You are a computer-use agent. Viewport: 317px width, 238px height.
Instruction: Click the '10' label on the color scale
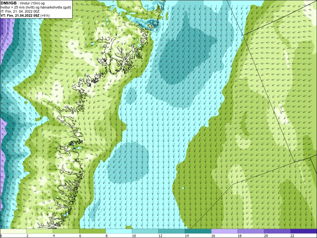point(134,236)
